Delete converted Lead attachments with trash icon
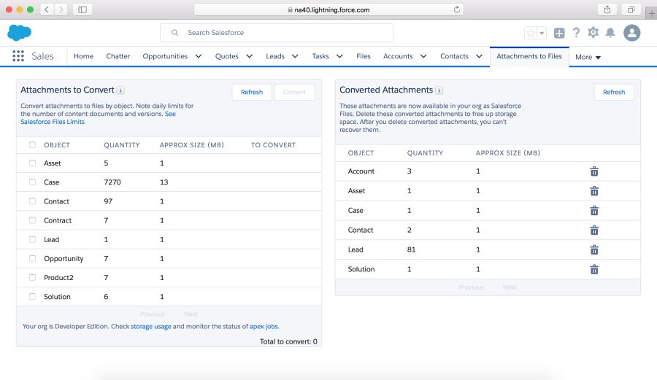The width and height of the screenshot is (657, 380). coord(594,250)
